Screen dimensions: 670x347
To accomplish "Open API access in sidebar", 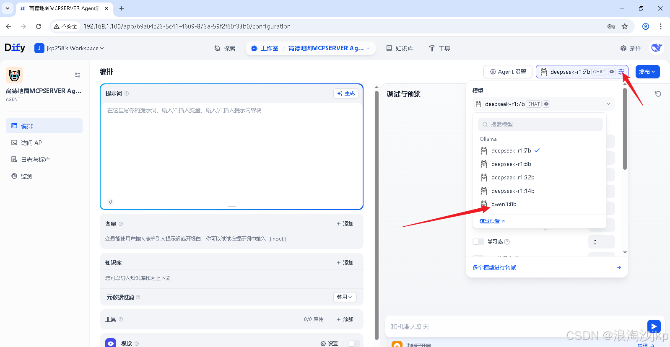I will click(44, 142).
